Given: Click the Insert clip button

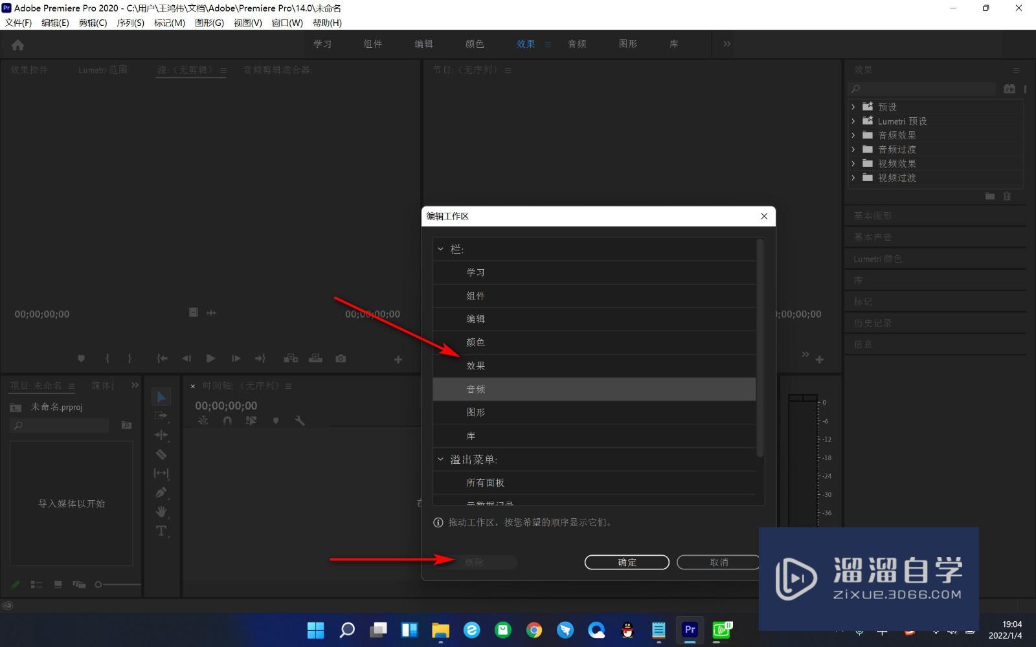Looking at the screenshot, I should (x=291, y=358).
